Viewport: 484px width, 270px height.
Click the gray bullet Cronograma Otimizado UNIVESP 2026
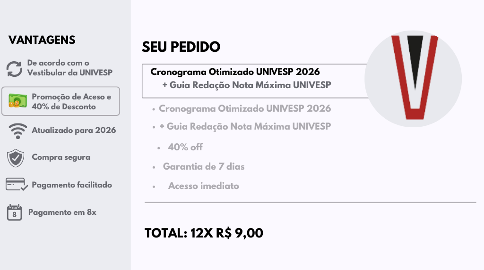tap(244, 108)
